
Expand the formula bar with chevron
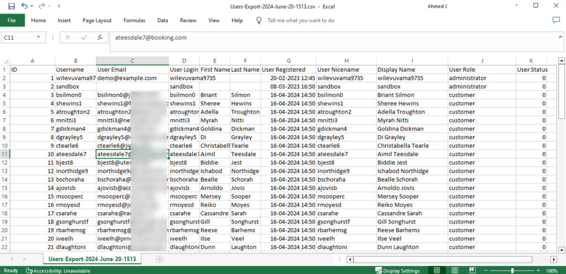[560, 37]
